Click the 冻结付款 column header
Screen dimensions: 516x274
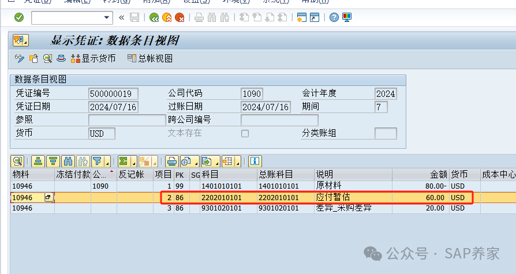73,174
